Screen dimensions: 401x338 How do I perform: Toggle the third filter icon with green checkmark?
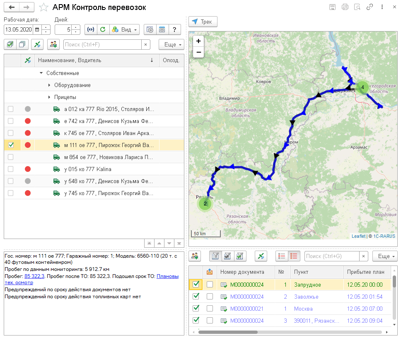[x=240, y=256]
